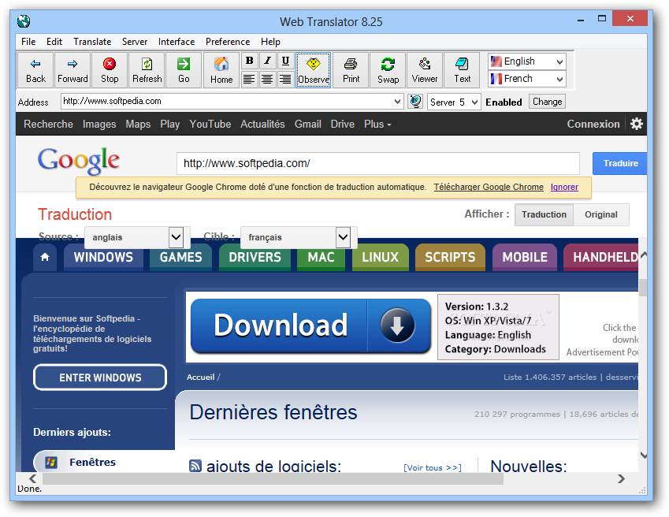This screenshot has height=517, width=669.
Task: Select the LINUX category tab
Action: tap(380, 257)
